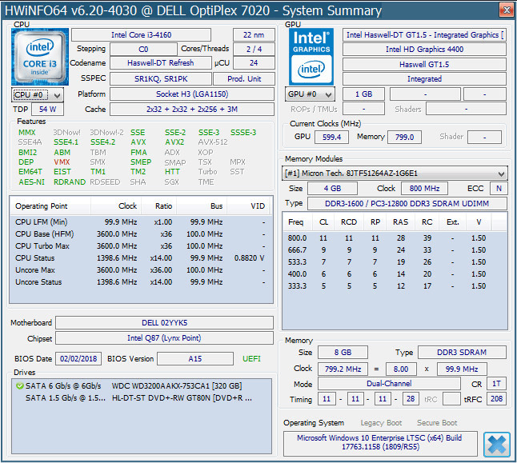Click the 54 W TDP field

pos(48,110)
